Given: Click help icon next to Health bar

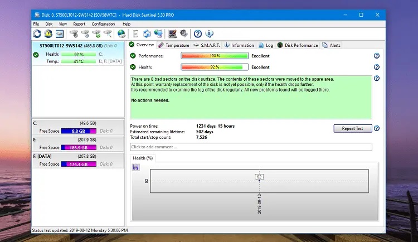Looking at the screenshot, I should pos(376,67).
